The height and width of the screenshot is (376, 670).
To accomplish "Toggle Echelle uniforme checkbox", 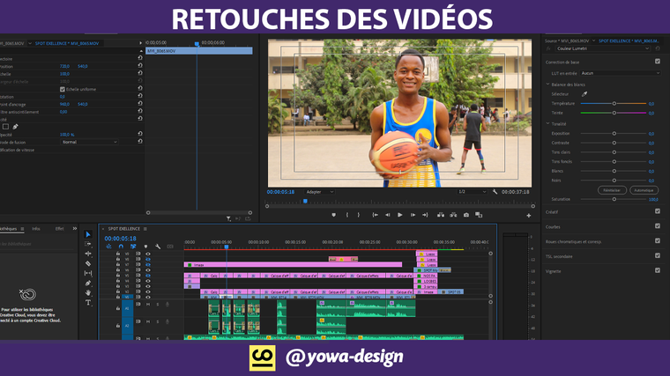I will click(x=63, y=89).
